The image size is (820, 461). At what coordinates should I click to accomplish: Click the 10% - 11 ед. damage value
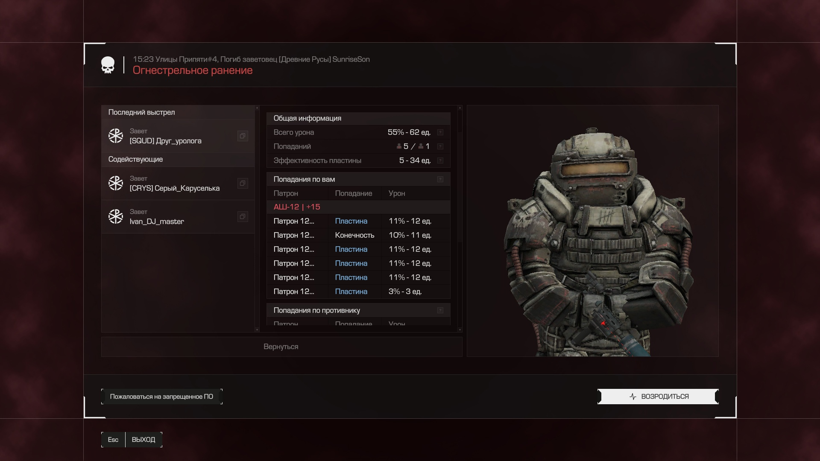pos(410,235)
